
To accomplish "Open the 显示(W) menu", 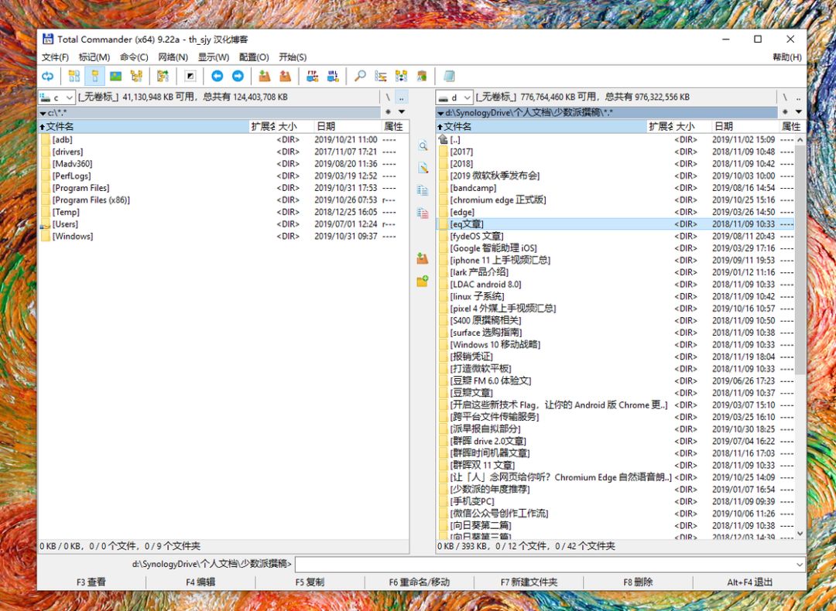I will point(214,57).
